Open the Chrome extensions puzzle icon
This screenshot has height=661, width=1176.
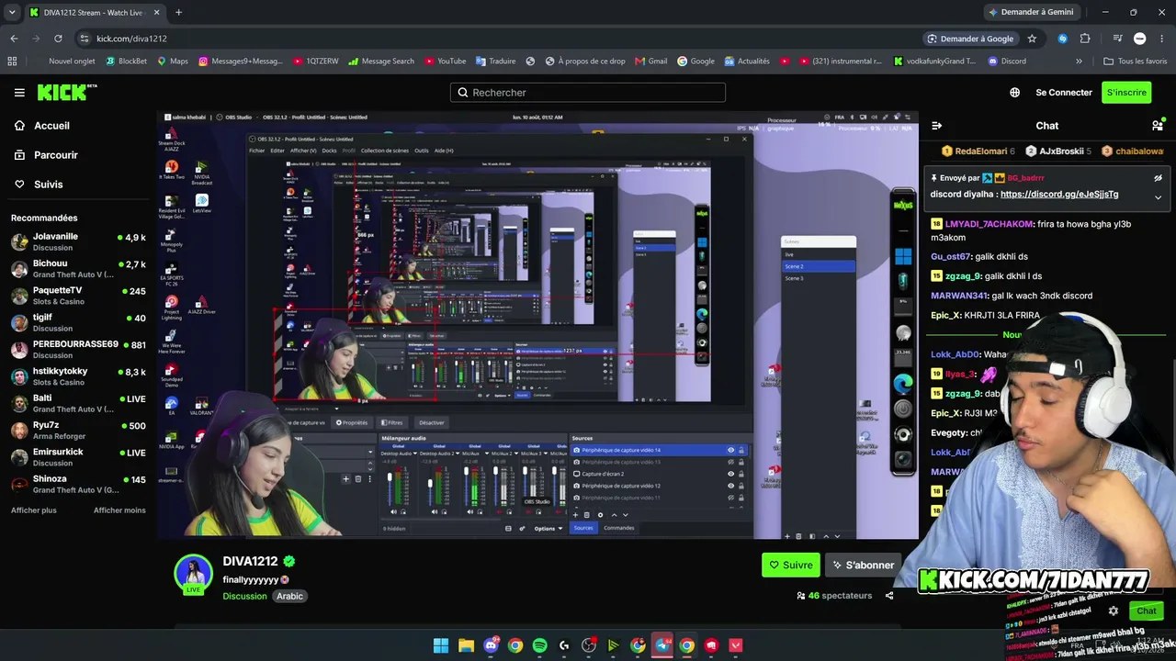click(1085, 39)
